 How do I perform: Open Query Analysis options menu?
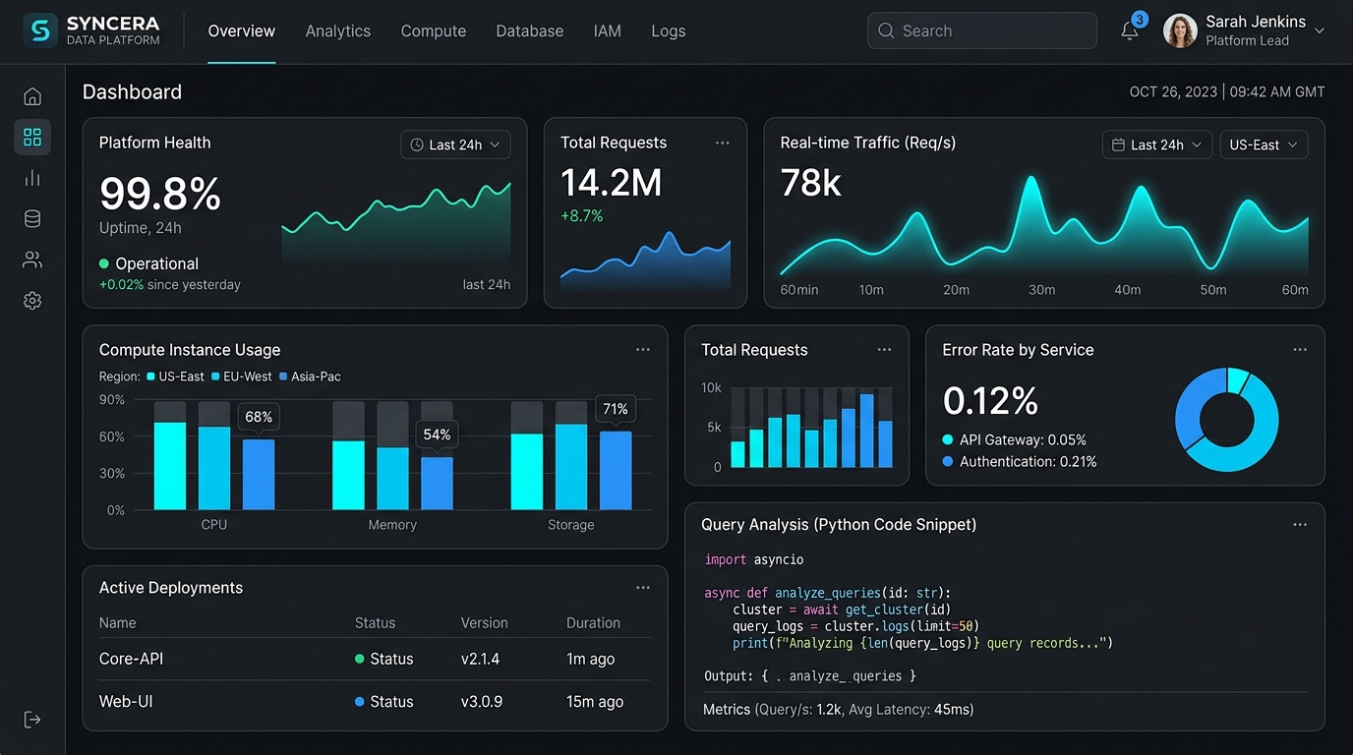point(1300,525)
